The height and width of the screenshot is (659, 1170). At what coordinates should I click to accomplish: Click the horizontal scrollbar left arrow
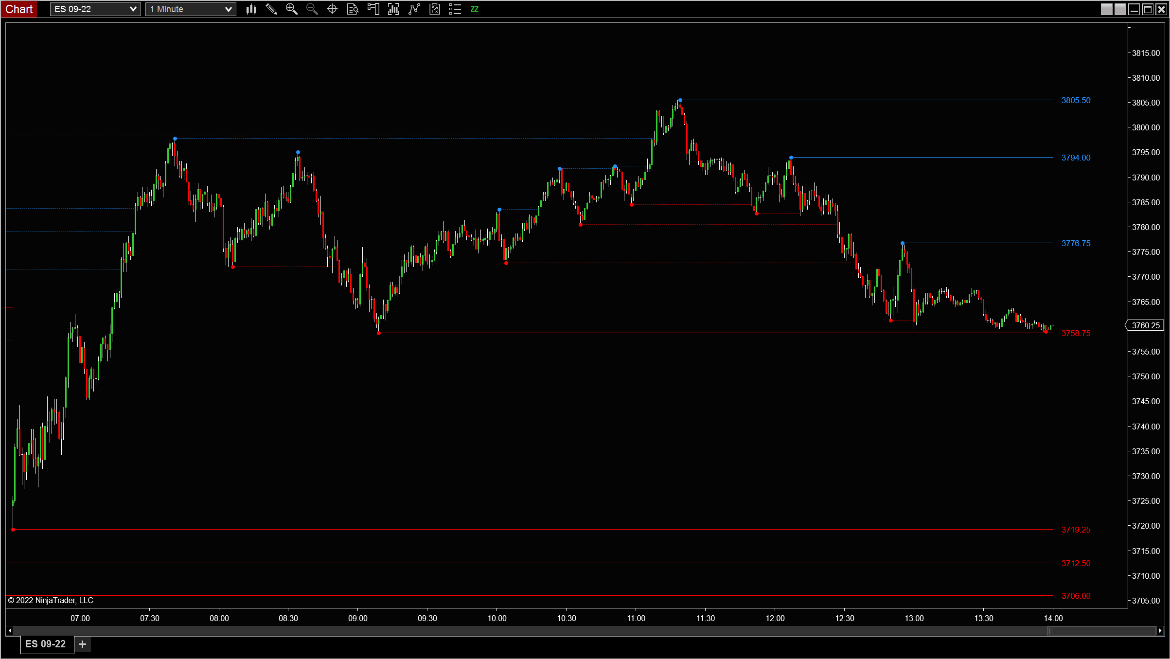tap(9, 631)
